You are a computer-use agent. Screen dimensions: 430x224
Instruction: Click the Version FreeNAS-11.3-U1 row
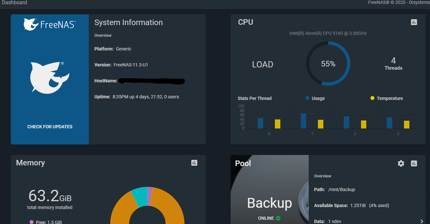(x=147, y=65)
